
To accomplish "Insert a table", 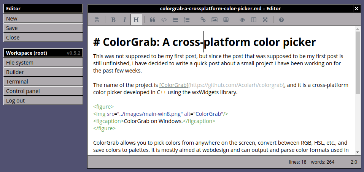I will click(x=226, y=20).
